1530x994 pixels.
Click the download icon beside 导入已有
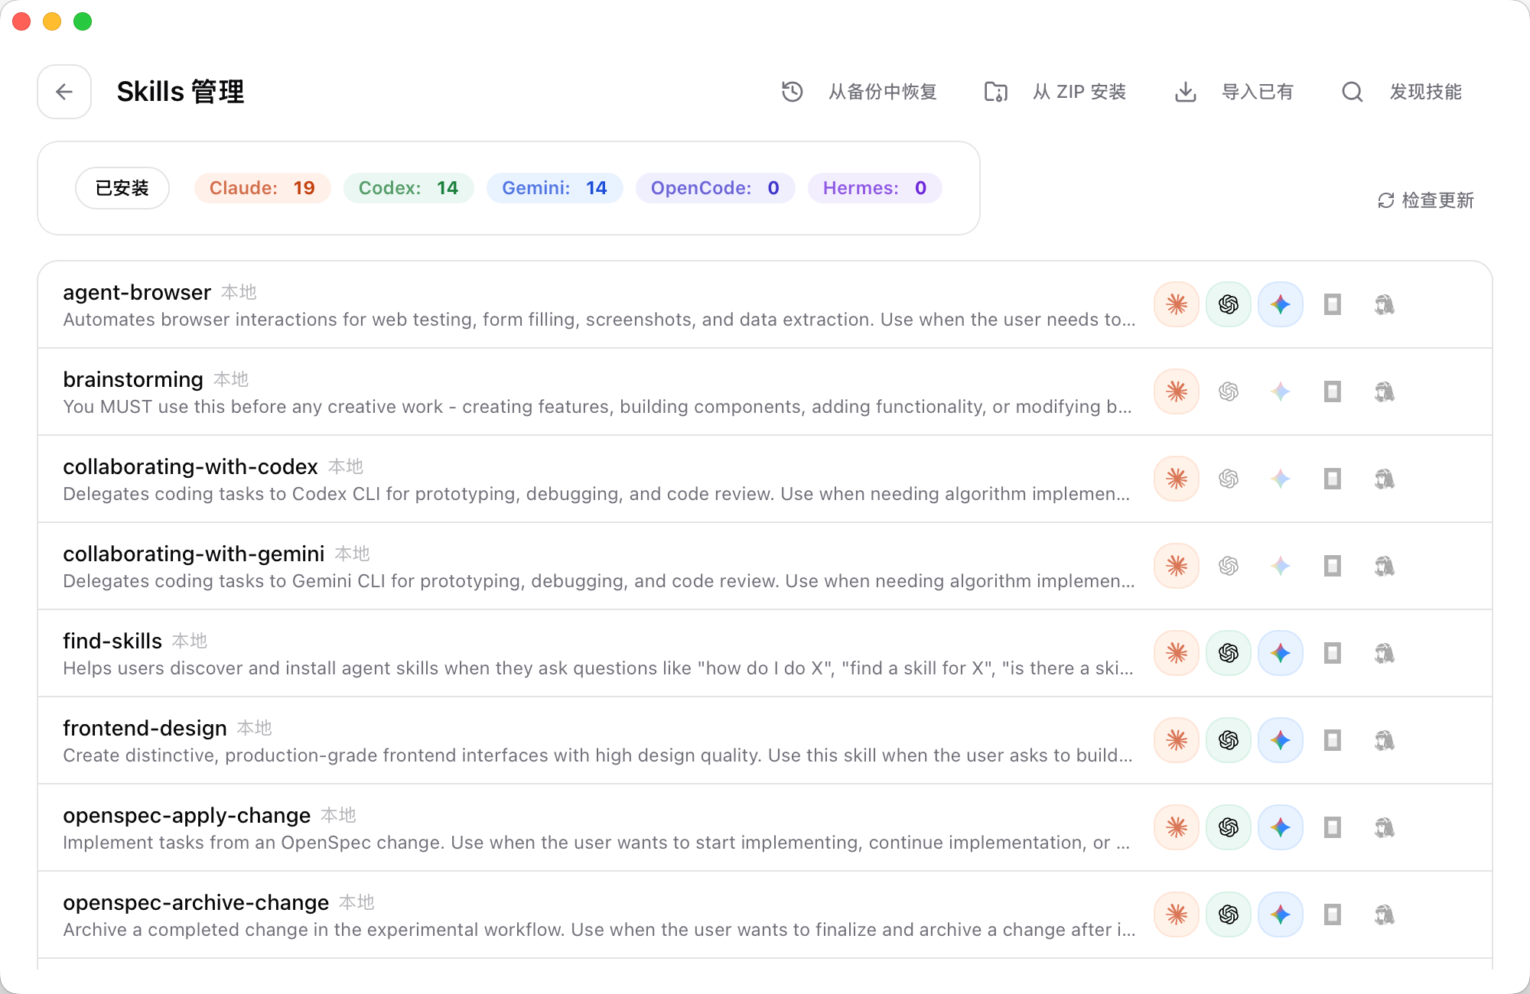(x=1186, y=92)
